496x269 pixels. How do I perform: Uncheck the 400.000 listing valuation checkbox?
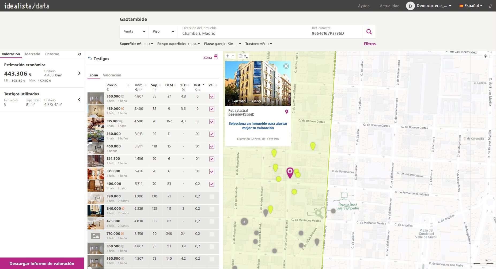coord(212,184)
